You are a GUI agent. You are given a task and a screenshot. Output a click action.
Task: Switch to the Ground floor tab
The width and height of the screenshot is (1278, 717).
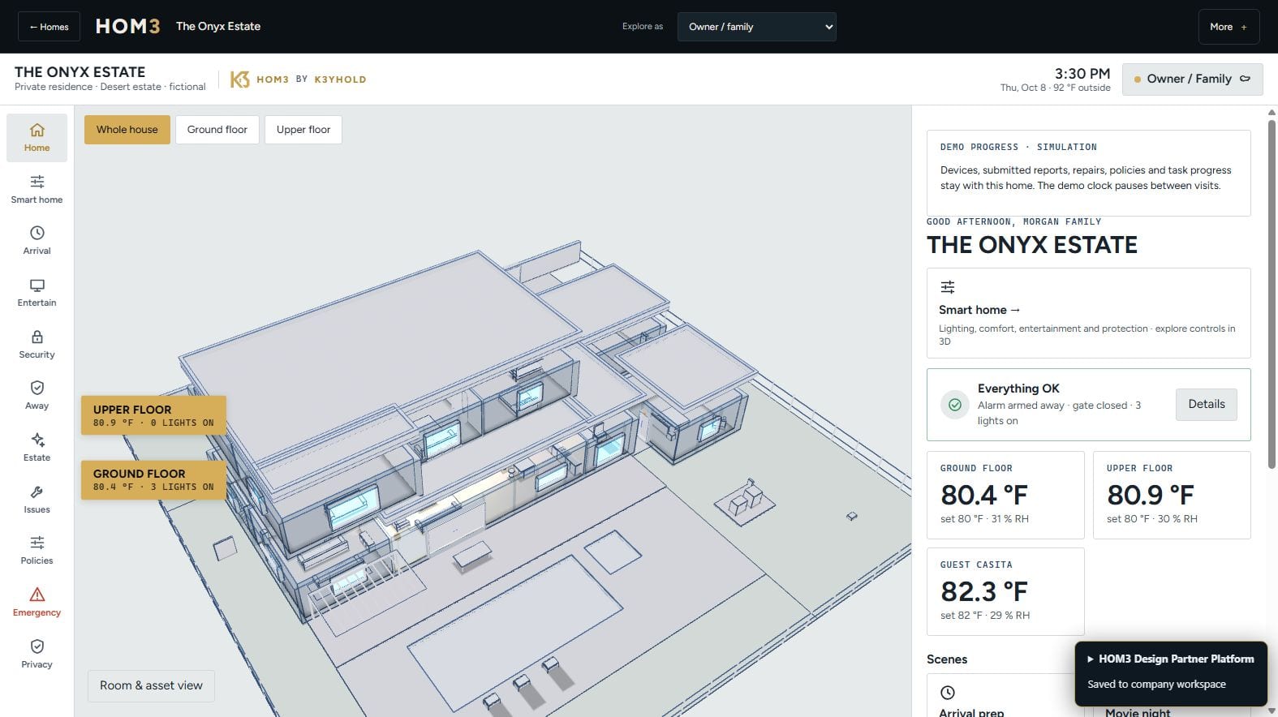pos(217,130)
